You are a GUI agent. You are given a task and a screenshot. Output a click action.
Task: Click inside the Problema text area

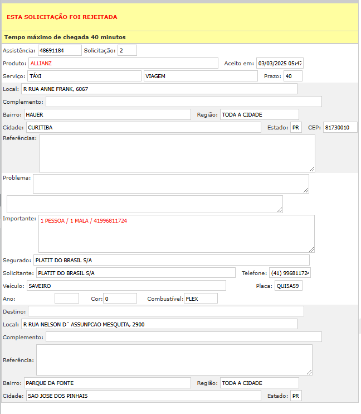pos(170,183)
